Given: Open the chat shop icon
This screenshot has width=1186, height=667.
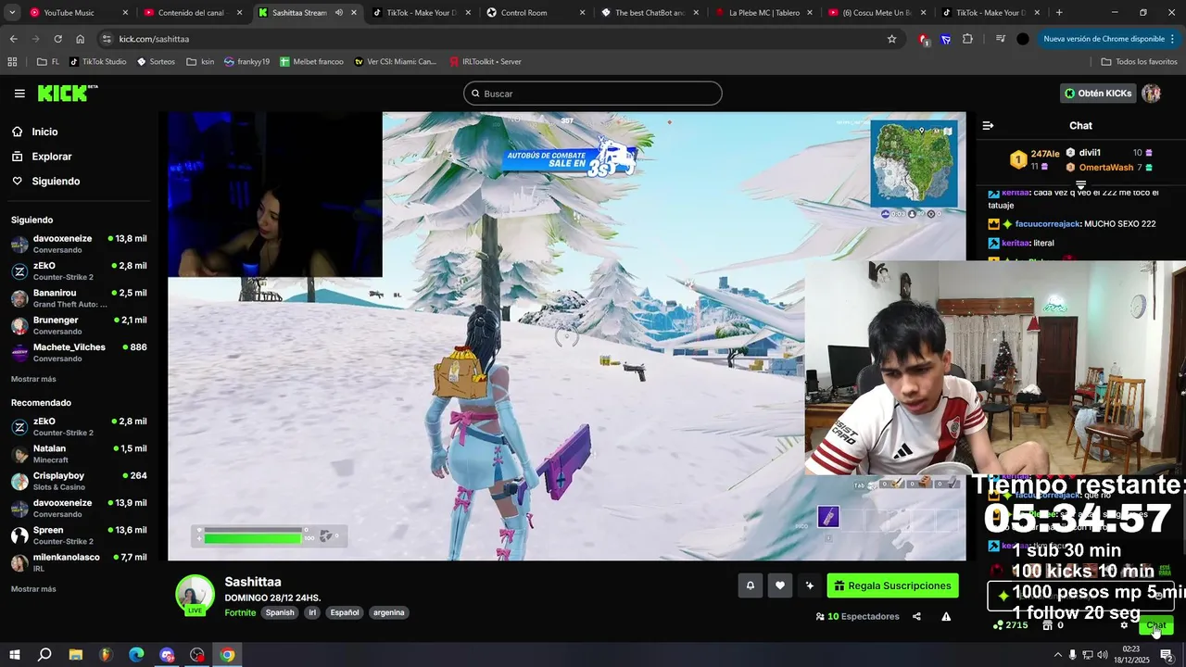Looking at the screenshot, I should click(1047, 625).
